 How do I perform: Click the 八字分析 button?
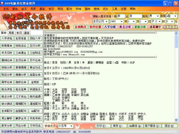110,27
